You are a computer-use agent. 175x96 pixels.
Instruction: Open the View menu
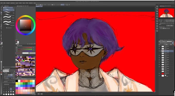24,3
